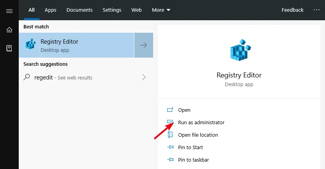Expand the regedit web results chevron
The image size is (325, 169).
144,77
